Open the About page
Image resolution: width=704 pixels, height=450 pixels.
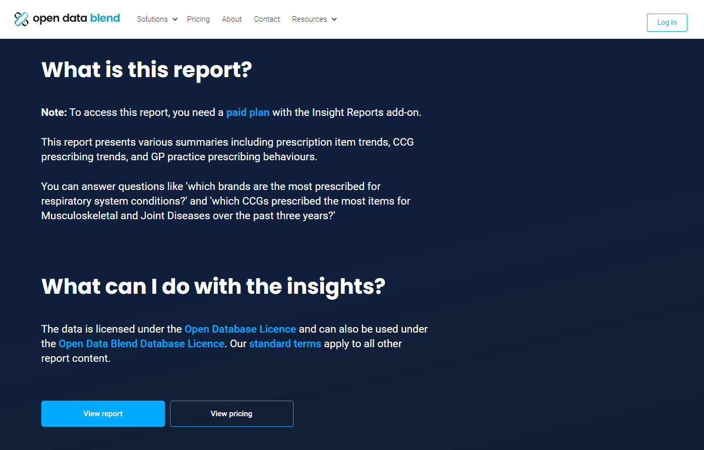tap(231, 19)
